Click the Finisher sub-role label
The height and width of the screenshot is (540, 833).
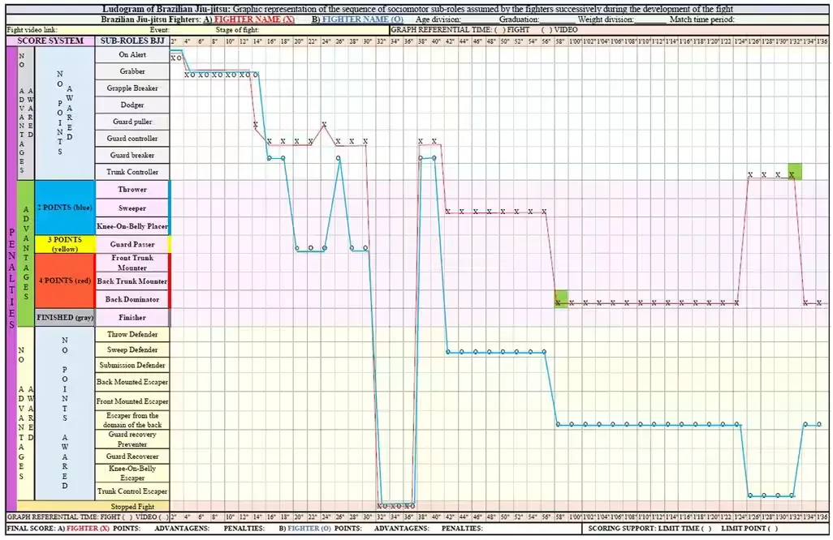point(132,317)
